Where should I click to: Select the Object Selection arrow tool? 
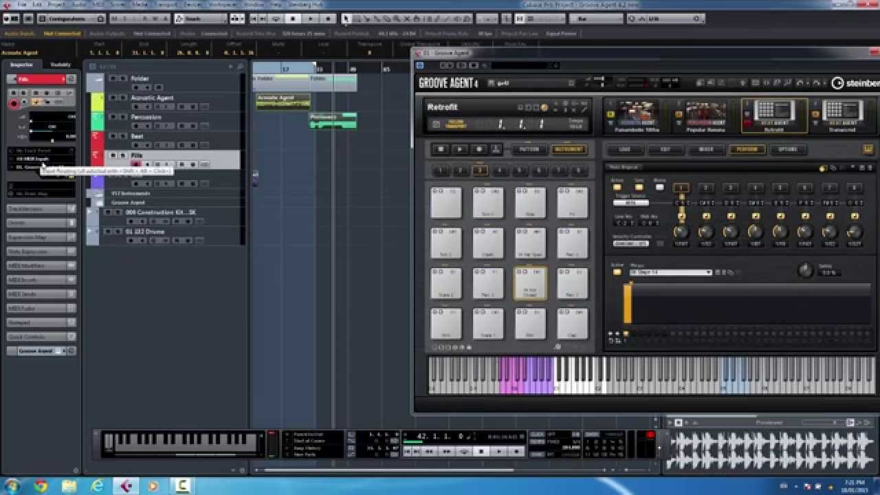click(346, 19)
